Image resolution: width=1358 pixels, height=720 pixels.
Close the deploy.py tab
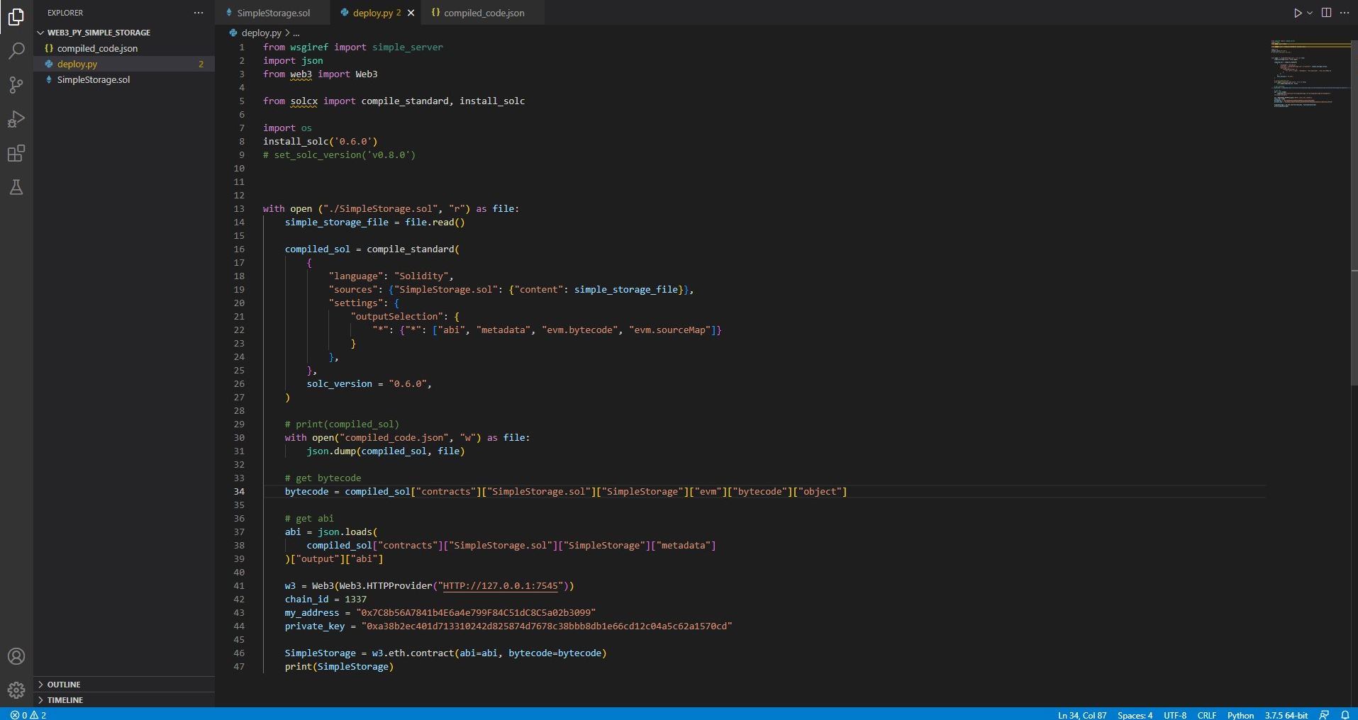pos(411,13)
